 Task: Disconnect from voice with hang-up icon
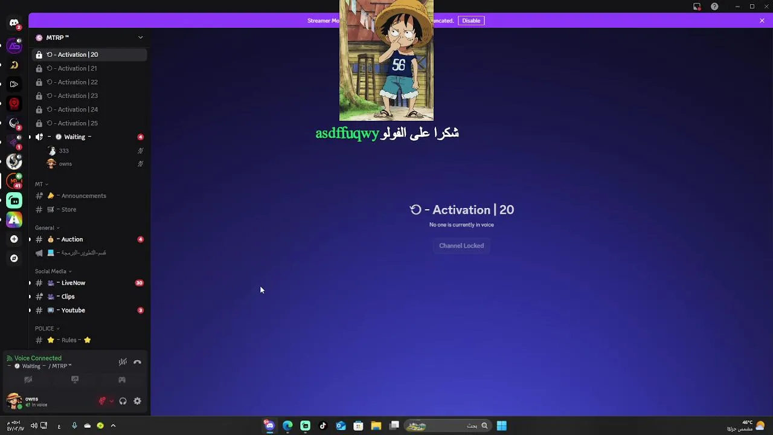137,362
